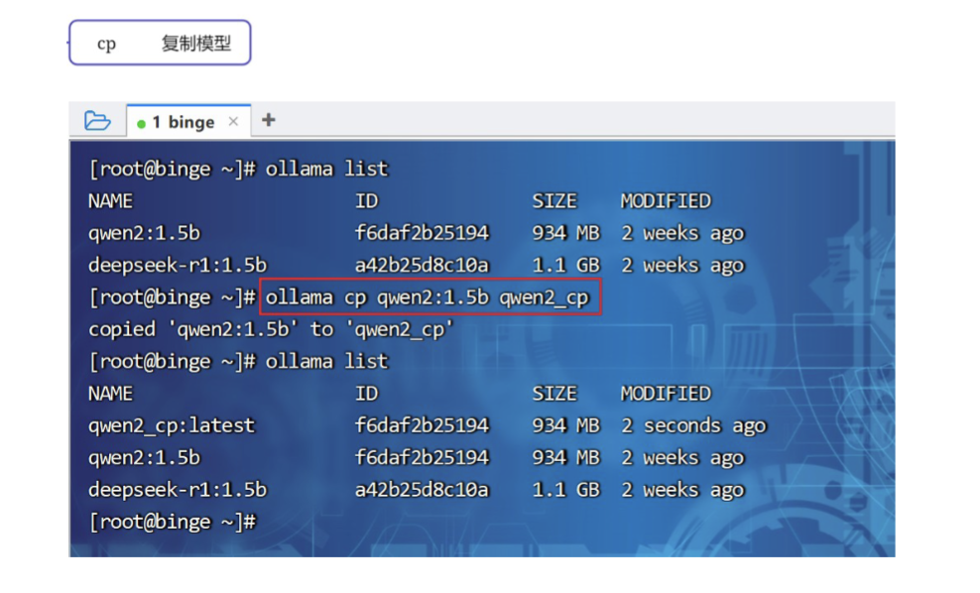Click the first MODIFIED column header
Viewport: 980px width, 593px height.
(666, 201)
